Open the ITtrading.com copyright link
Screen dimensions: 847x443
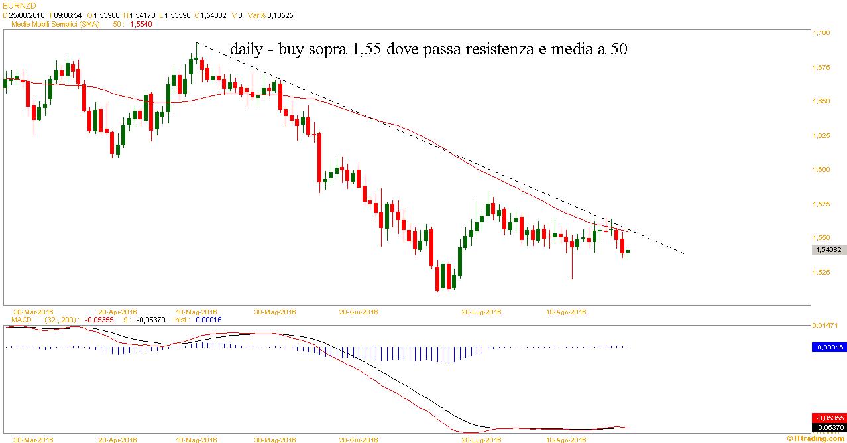tap(816, 438)
